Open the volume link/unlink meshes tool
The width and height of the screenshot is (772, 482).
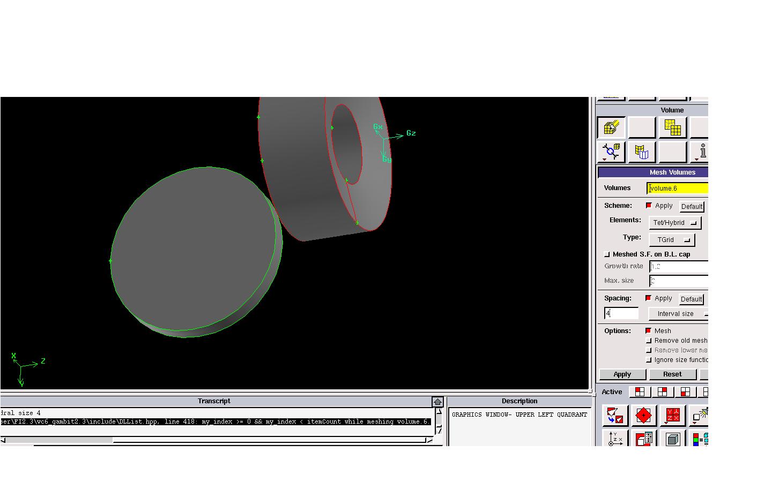[611, 152]
